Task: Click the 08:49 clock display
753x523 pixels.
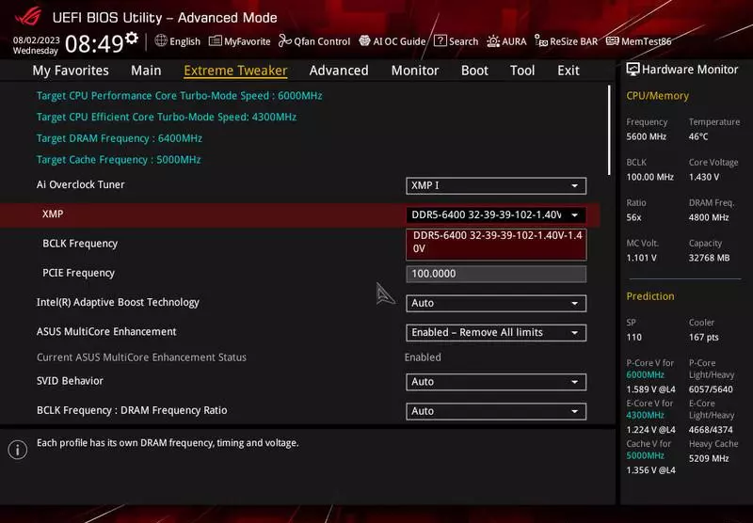Action: (x=94, y=44)
